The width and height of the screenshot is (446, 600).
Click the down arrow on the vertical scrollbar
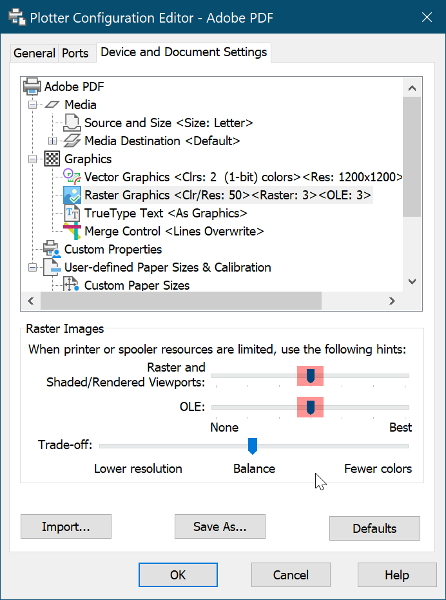pos(412,281)
